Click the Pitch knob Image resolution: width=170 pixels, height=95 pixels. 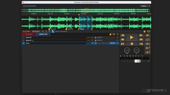click(x=137, y=50)
